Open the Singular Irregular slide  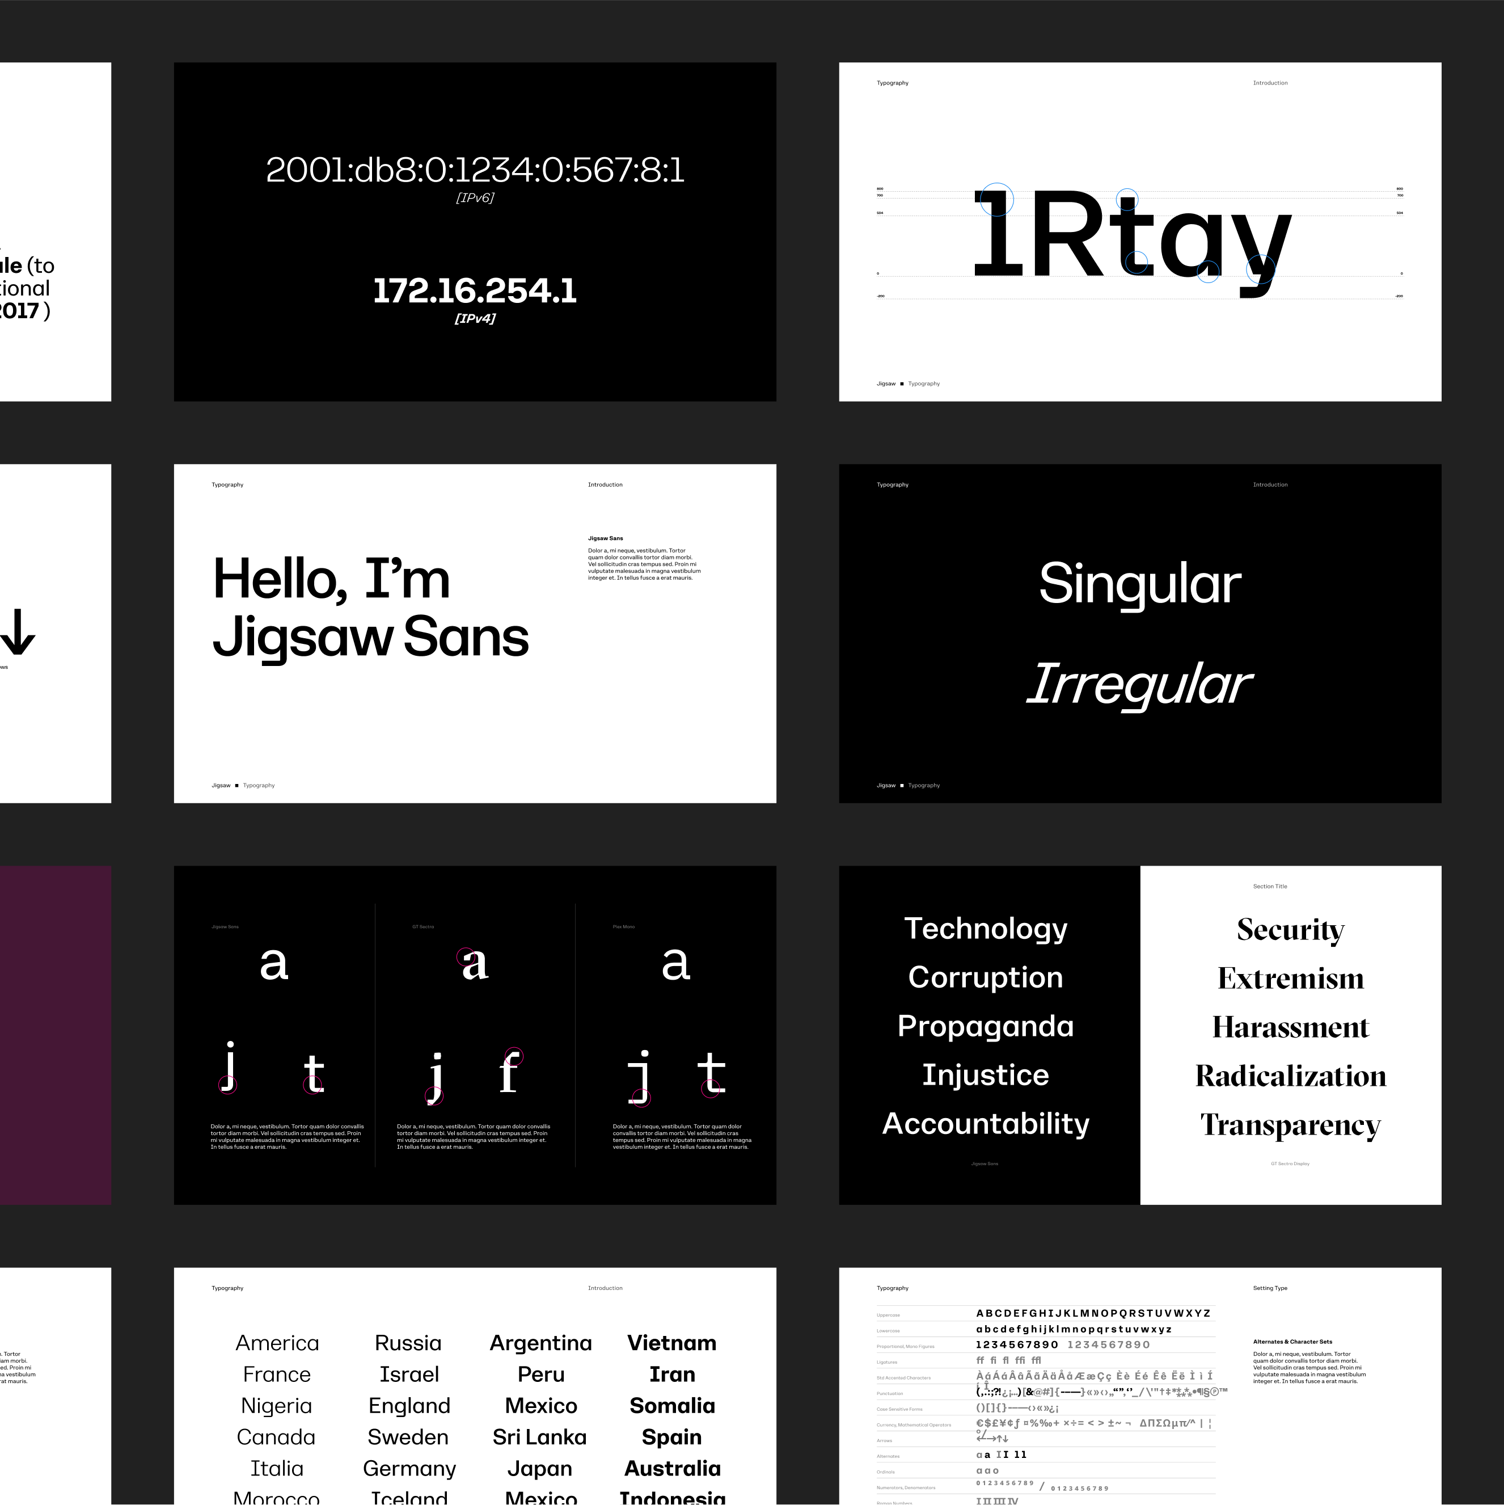coord(1139,633)
